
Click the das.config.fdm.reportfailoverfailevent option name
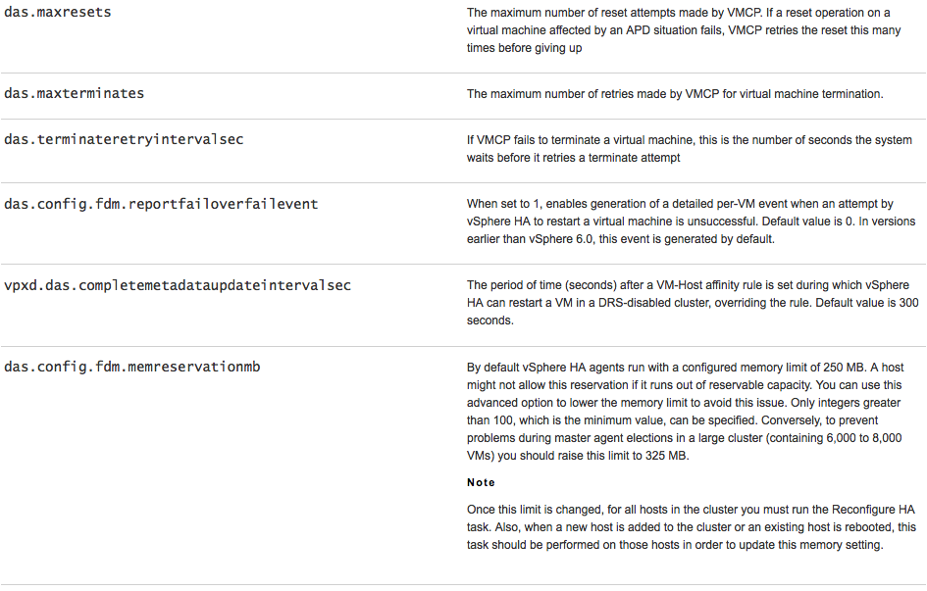pyautogui.click(x=161, y=204)
